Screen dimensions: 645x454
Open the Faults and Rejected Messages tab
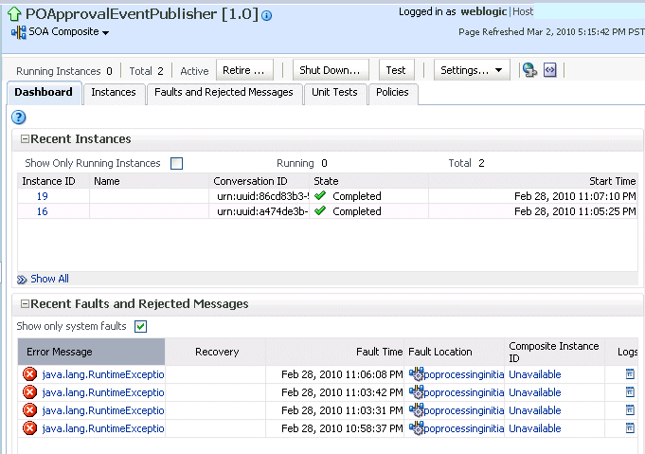click(224, 93)
